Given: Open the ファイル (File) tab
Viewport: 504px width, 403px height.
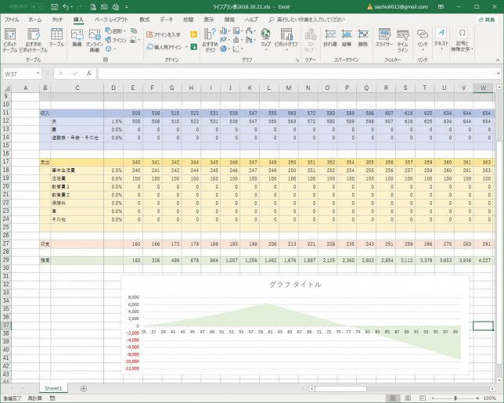Looking at the screenshot, I should pyautogui.click(x=12, y=20).
